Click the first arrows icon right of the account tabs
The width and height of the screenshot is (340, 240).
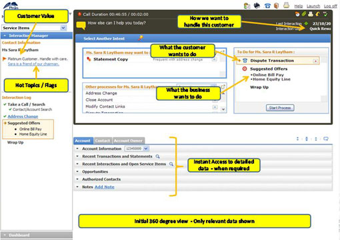tap(297, 139)
